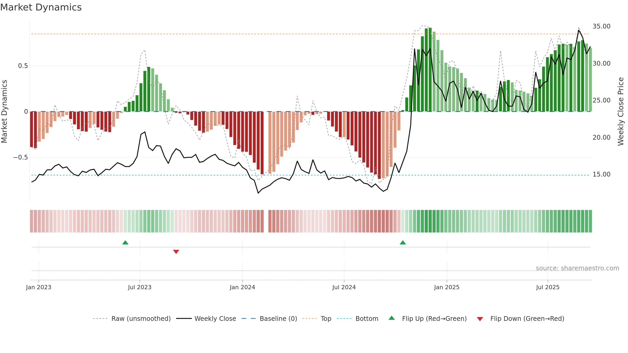Click the Market Dynamics vertical axis title

click(x=4, y=111)
